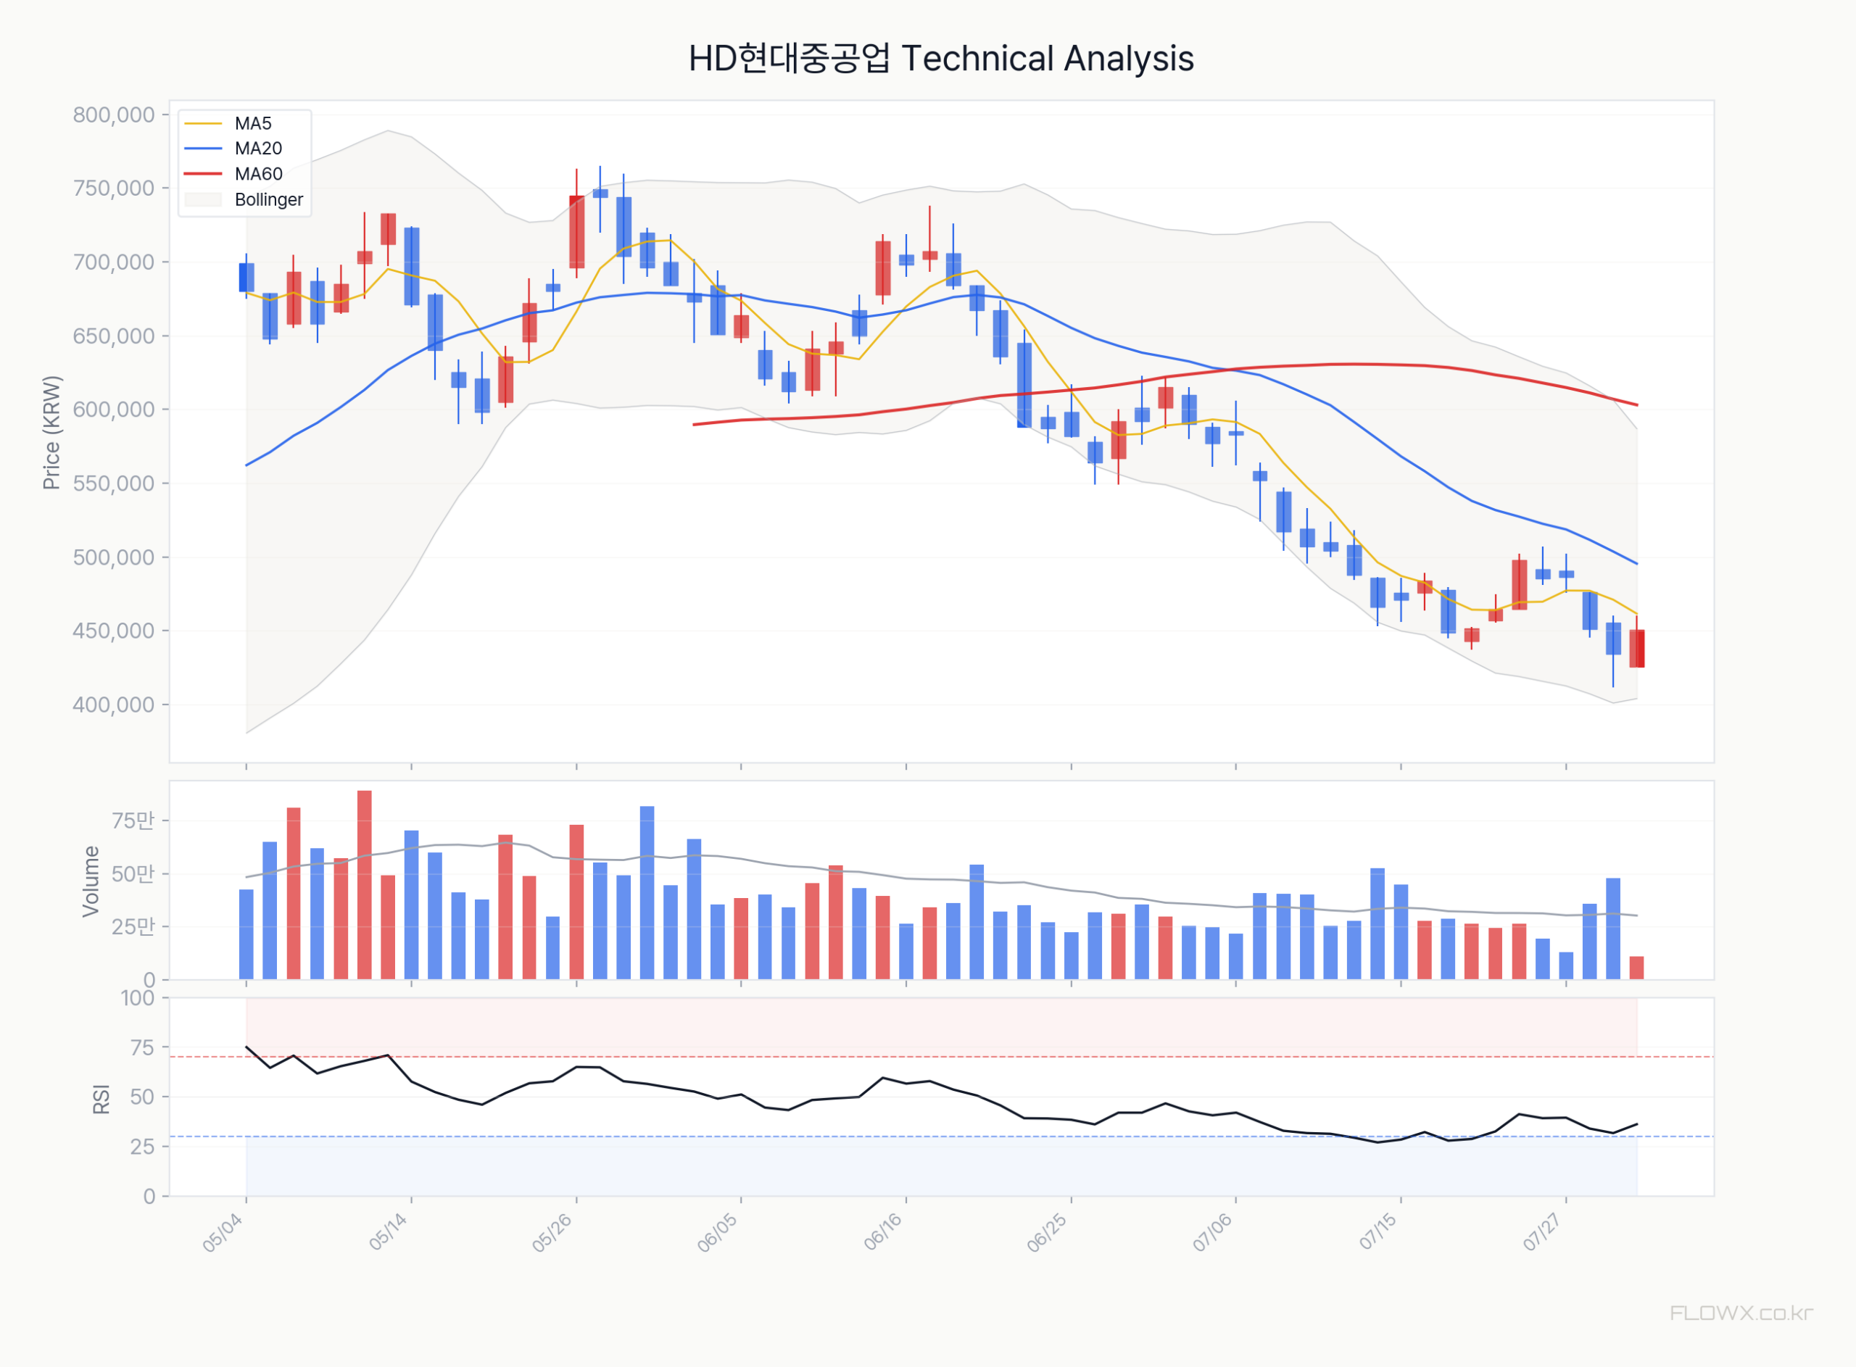Select the MA60 legend label
The width and height of the screenshot is (1856, 1367).
(x=258, y=174)
